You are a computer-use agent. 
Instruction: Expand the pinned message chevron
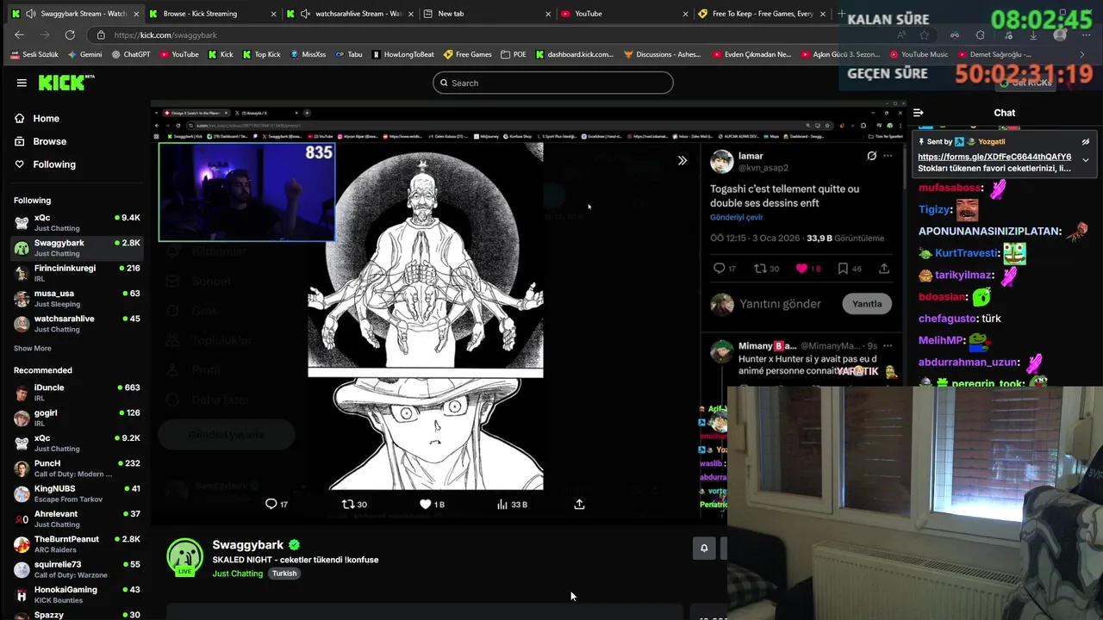point(1086,160)
